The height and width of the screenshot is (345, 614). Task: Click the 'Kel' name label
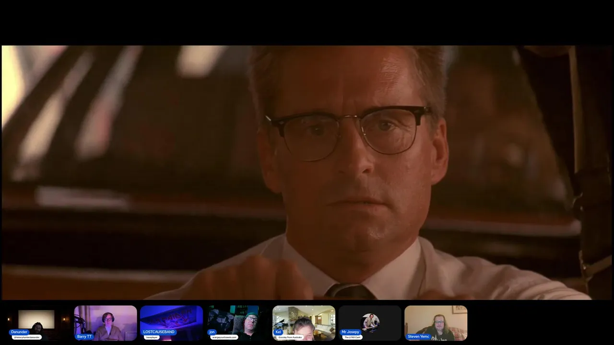pos(278,332)
